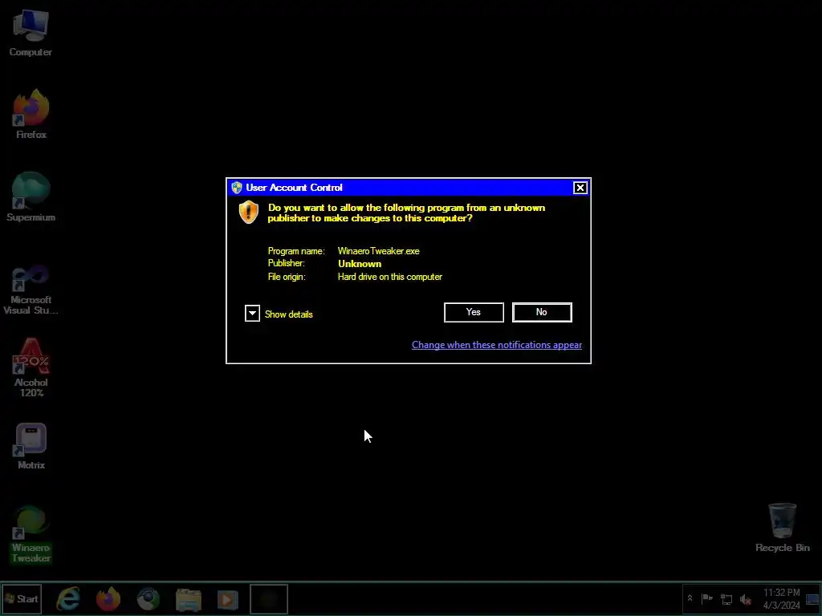The height and width of the screenshot is (616, 822).
Task: Click Yes in User Account Control
Action: click(x=474, y=312)
